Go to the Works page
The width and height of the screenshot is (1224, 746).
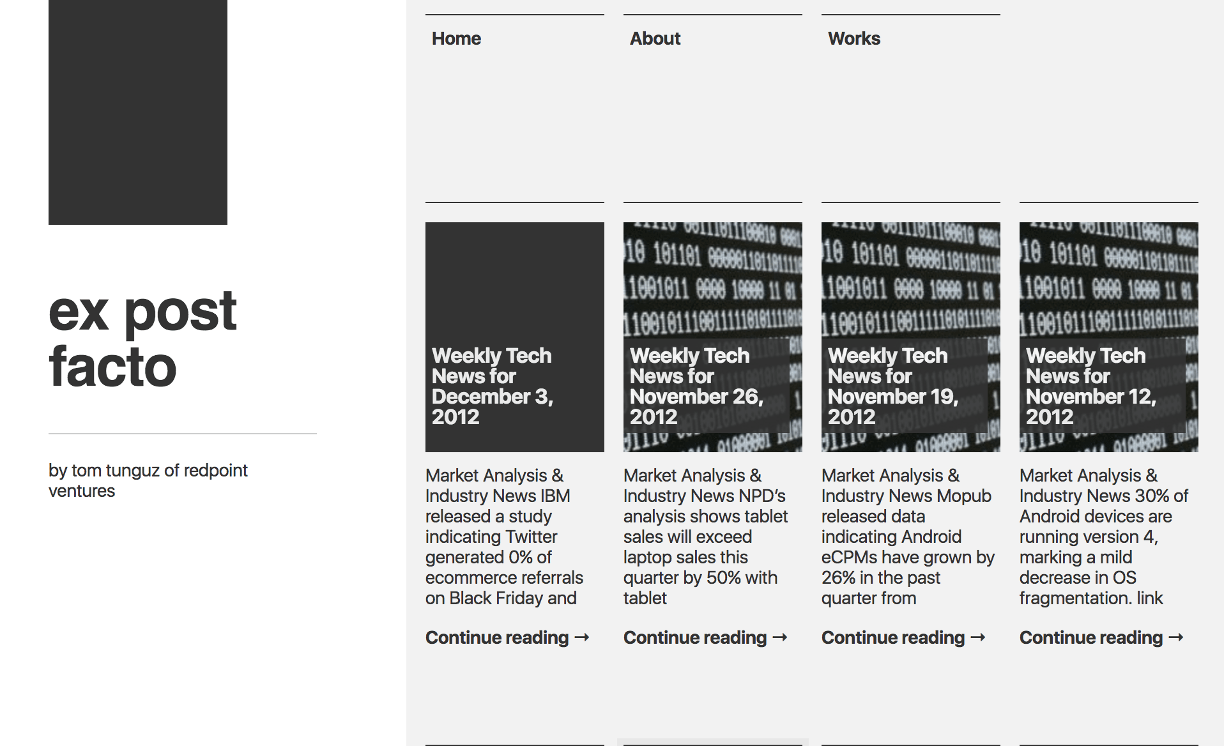pos(854,38)
